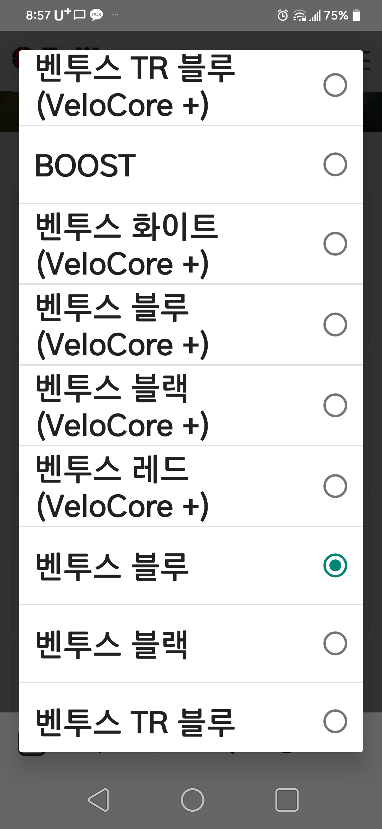Choose the 벤투스 블루 (VeloCore +) option
The height and width of the screenshot is (829, 382).
click(x=335, y=325)
